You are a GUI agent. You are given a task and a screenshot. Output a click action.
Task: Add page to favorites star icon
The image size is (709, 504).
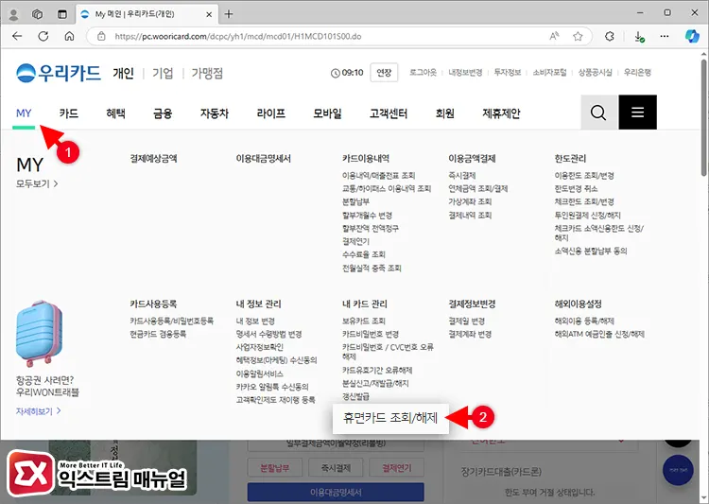tap(578, 37)
